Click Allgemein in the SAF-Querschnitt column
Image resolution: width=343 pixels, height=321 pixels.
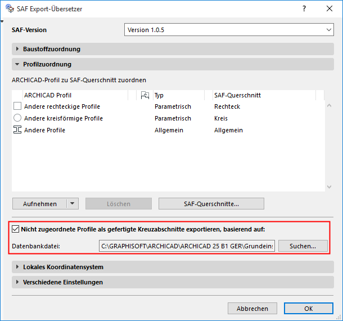pyautogui.click(x=228, y=130)
